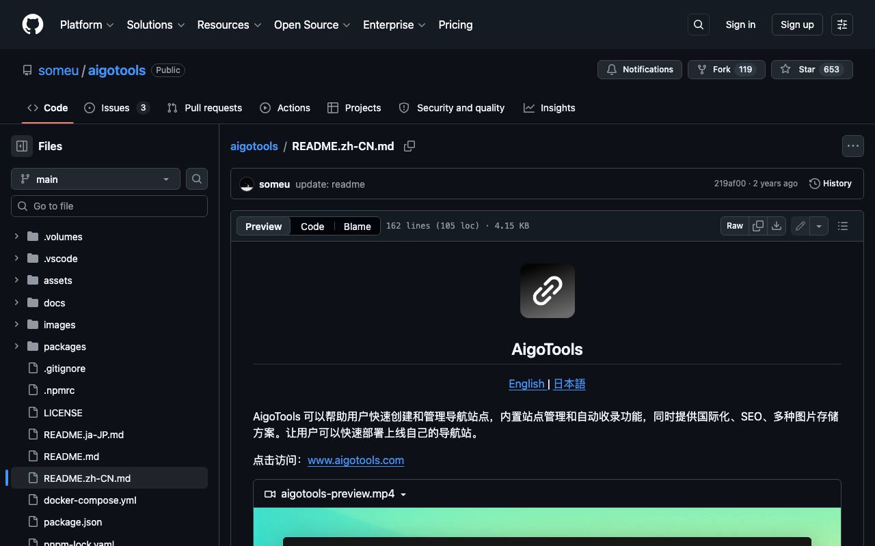Viewport: 875px width, 546px height.
Task: Copy the README.zh-CN.md file path
Action: pyautogui.click(x=409, y=146)
